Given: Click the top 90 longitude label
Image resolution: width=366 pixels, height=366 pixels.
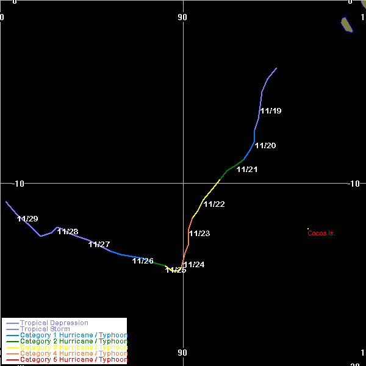Looking at the screenshot, I should point(182,17).
